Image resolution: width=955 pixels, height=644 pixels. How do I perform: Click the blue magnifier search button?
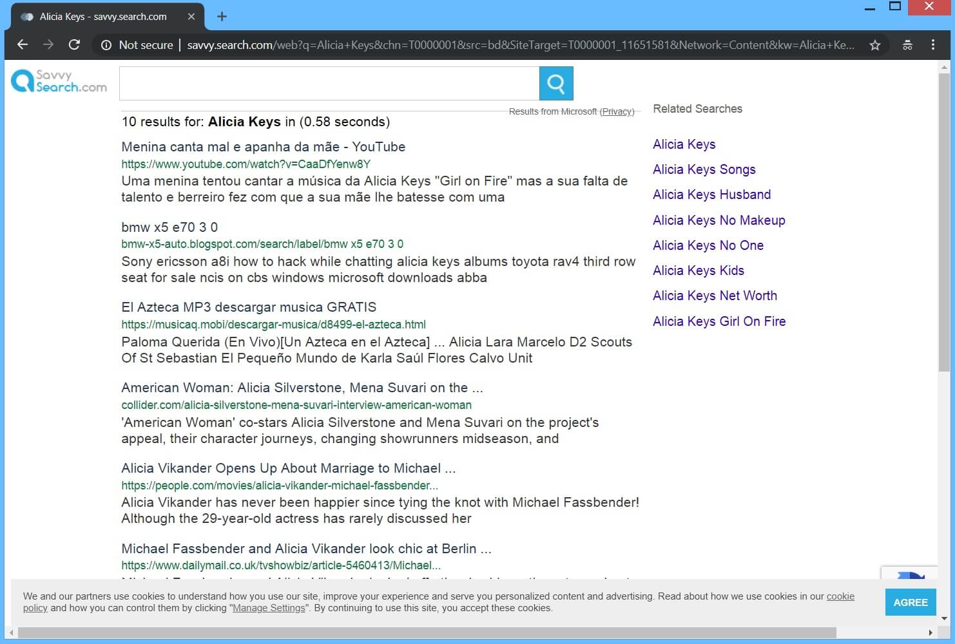(x=556, y=83)
